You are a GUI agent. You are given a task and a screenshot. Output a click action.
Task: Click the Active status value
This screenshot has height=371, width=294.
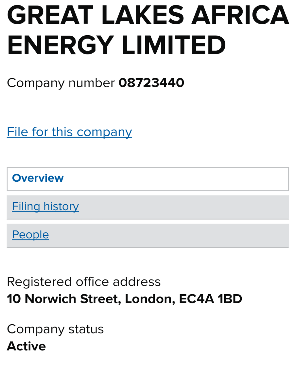[26, 346]
